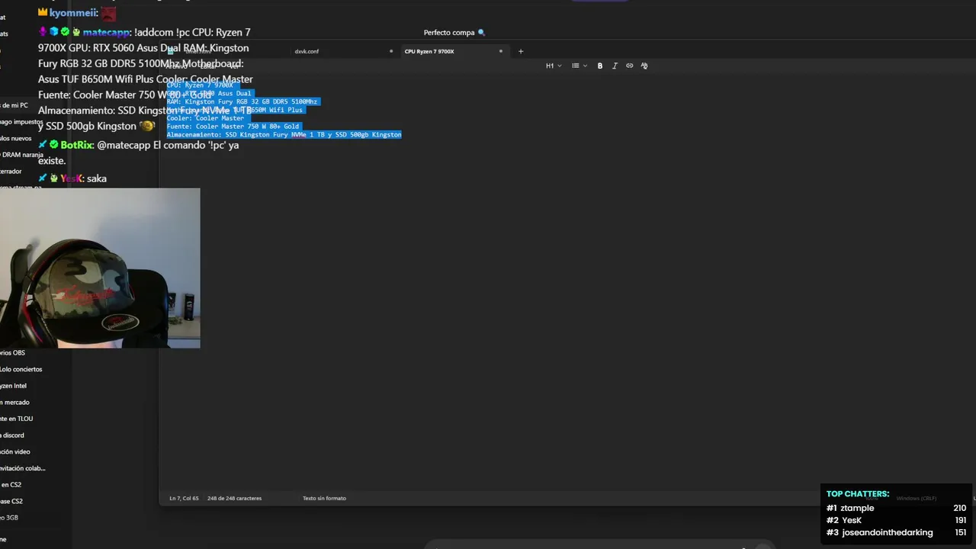Open the list style dropdown
This screenshot has height=549, width=976.
579,66
